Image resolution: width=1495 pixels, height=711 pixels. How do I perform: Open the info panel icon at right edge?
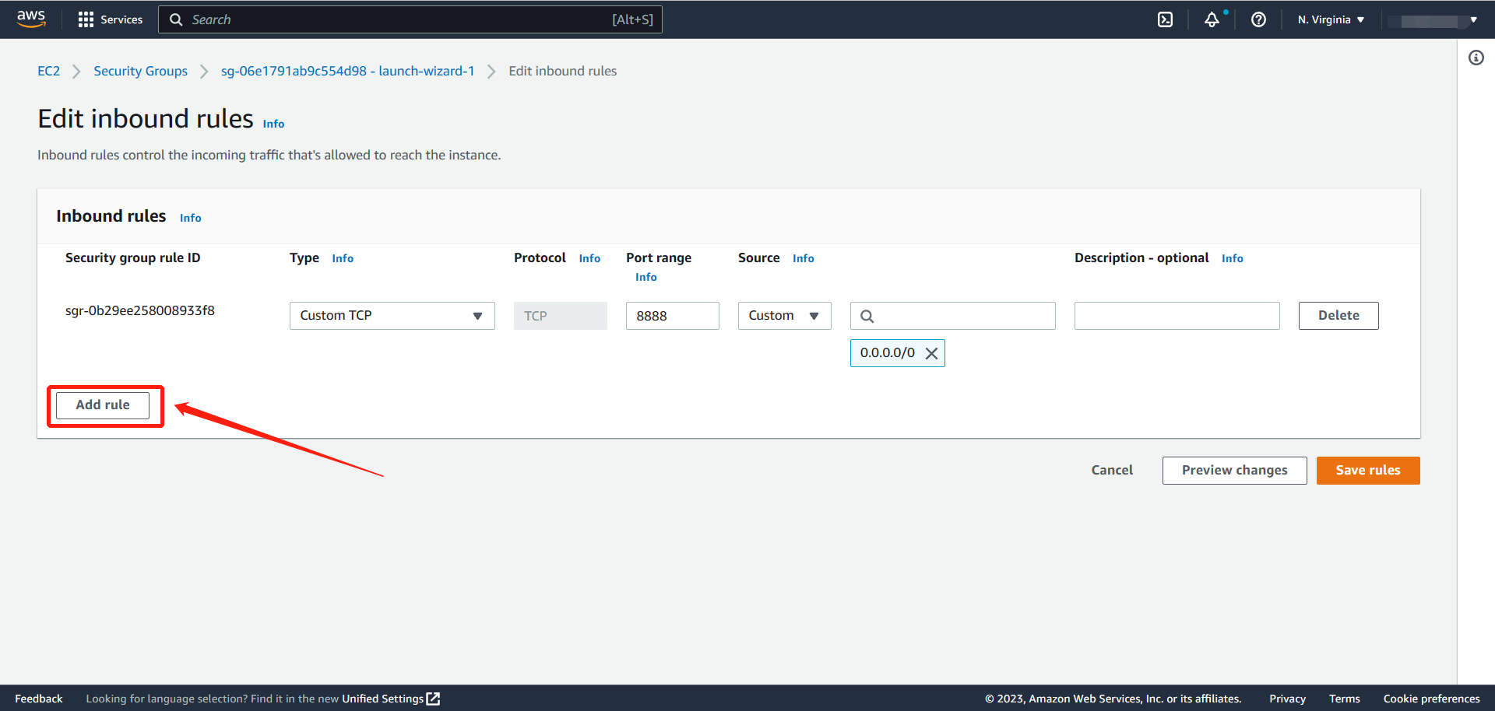tap(1476, 58)
